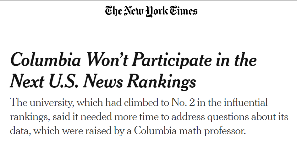
Task: Click the word "address" in the summary
Action: (x=188, y=117)
